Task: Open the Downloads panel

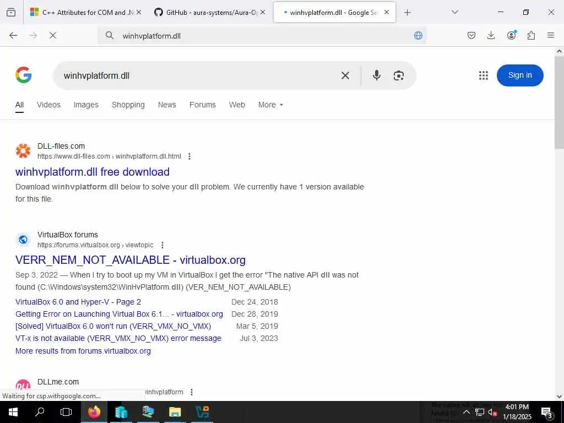Action: pyautogui.click(x=491, y=35)
